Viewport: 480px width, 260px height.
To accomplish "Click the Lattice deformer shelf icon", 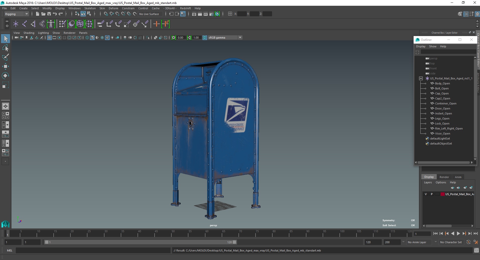I will 80,24.
